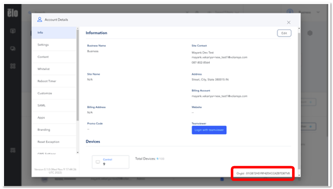The width and height of the screenshot is (333, 189).
Task: Close the Account Details dialog
Action: tap(289, 23)
